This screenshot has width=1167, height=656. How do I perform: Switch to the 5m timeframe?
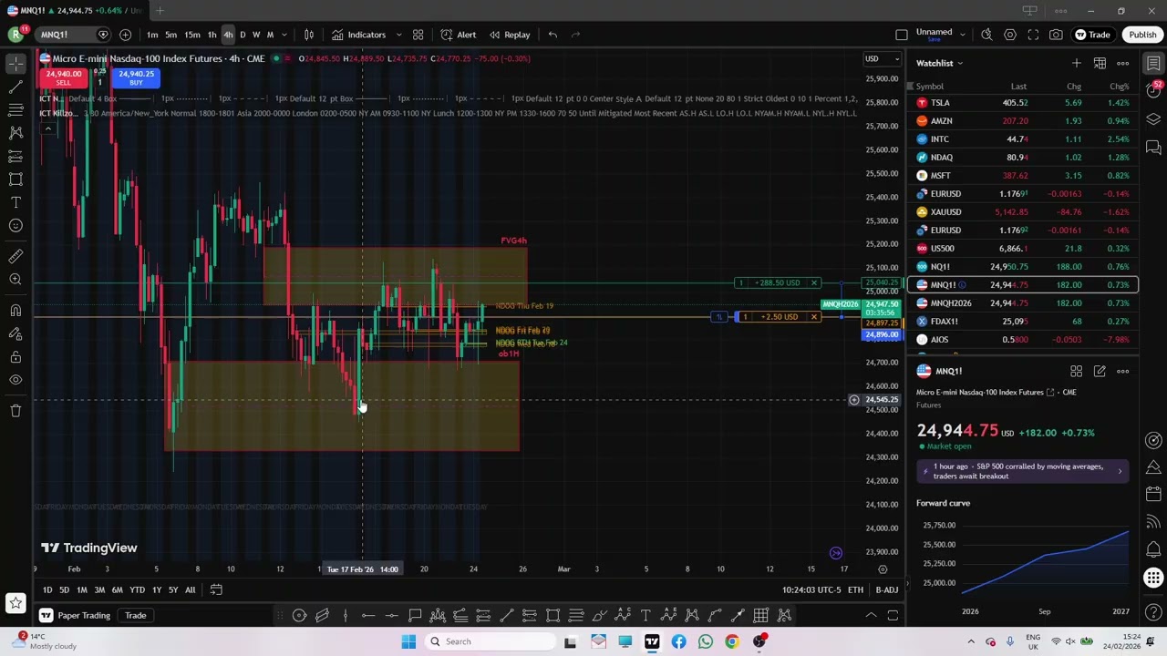[x=171, y=35]
